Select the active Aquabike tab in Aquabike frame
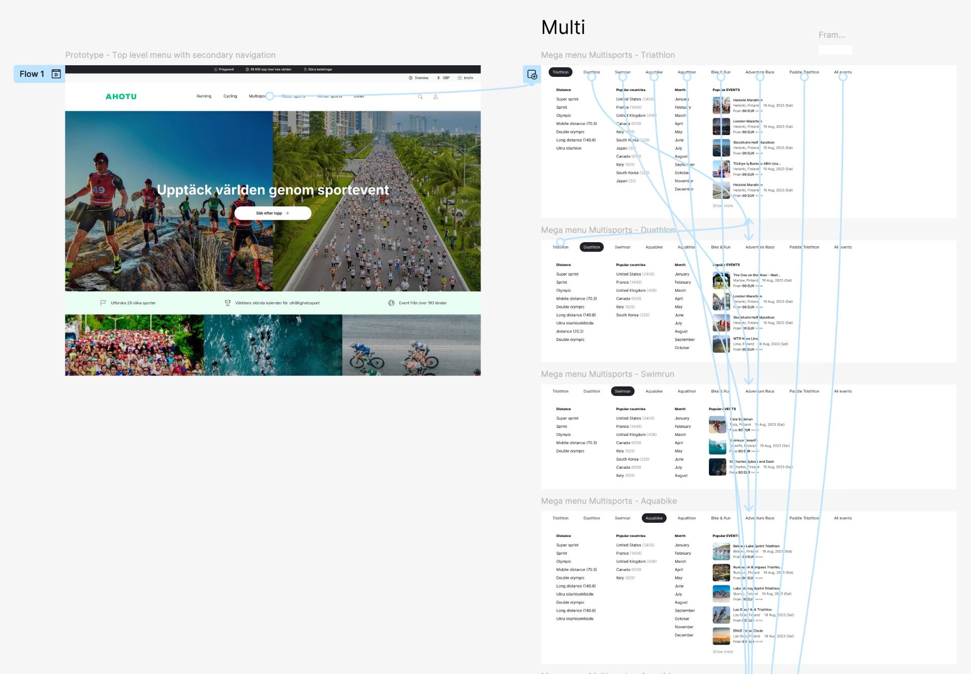Viewport: 971px width, 674px height. pos(654,518)
